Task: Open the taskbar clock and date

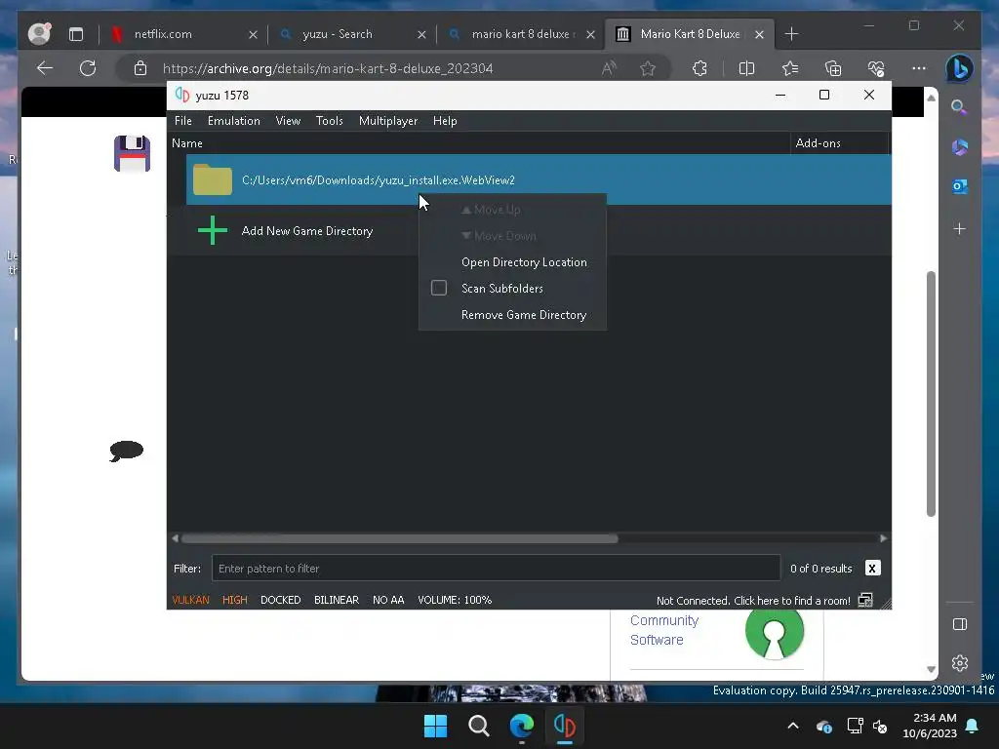Action: pyautogui.click(x=930, y=726)
